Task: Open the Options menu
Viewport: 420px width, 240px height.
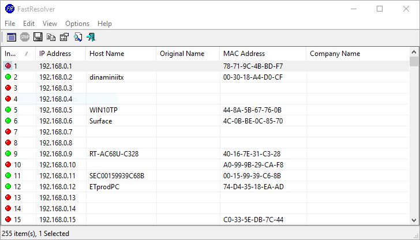Action: tap(77, 24)
